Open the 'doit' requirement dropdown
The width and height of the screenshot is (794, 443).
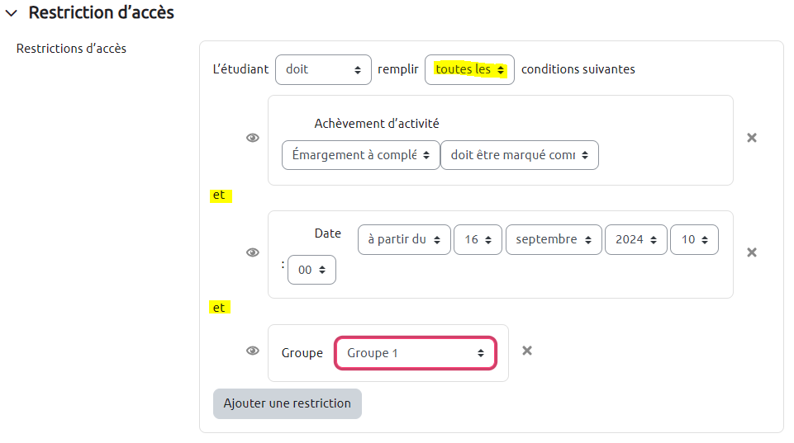(x=323, y=69)
